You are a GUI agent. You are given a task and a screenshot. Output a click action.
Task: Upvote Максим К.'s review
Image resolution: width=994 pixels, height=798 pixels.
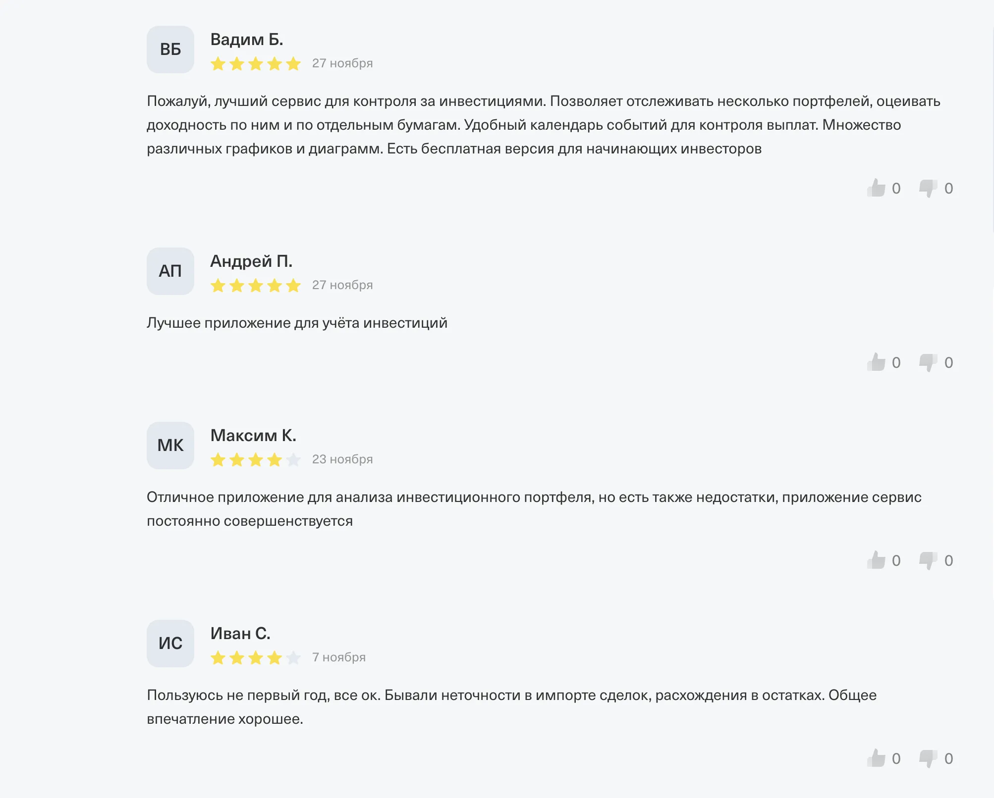point(876,560)
